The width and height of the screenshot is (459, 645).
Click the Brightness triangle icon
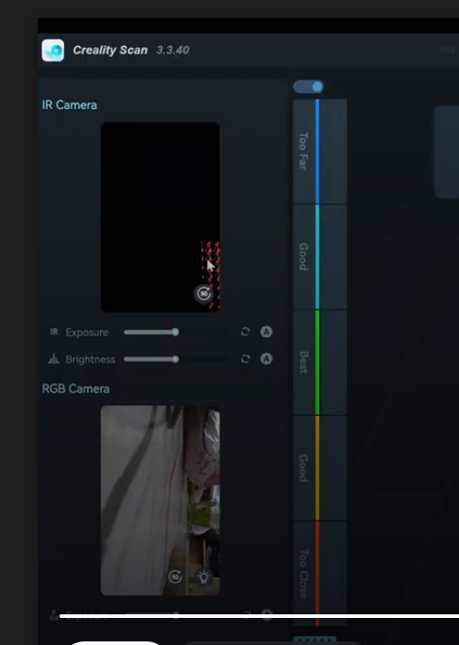coord(54,359)
